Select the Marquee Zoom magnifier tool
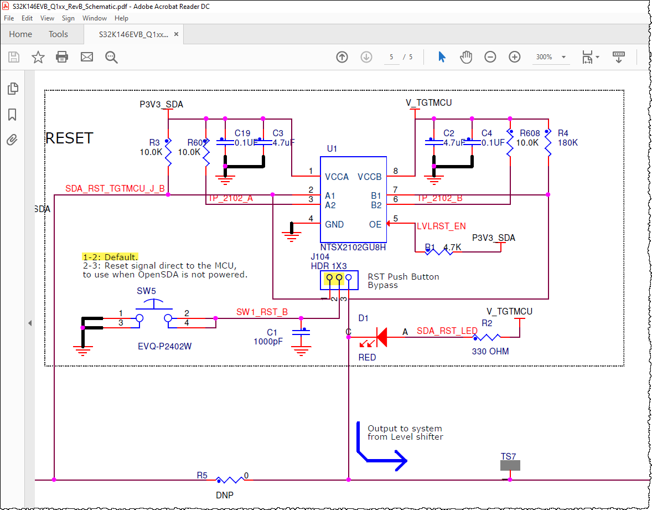 tap(111, 57)
